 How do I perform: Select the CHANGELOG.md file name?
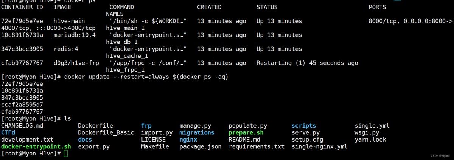coord(22,126)
